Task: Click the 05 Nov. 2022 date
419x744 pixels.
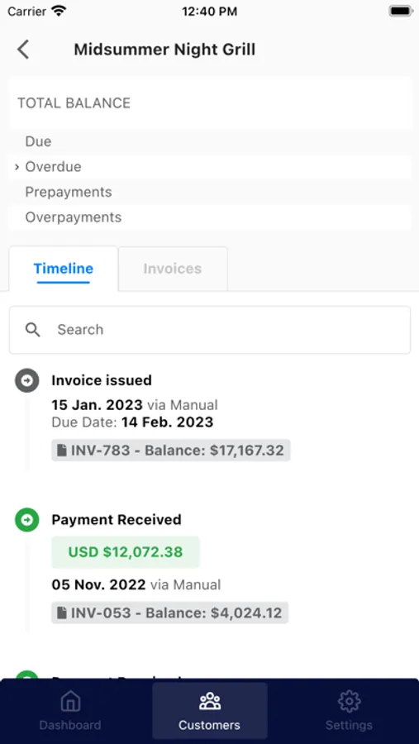Action: click(x=98, y=584)
